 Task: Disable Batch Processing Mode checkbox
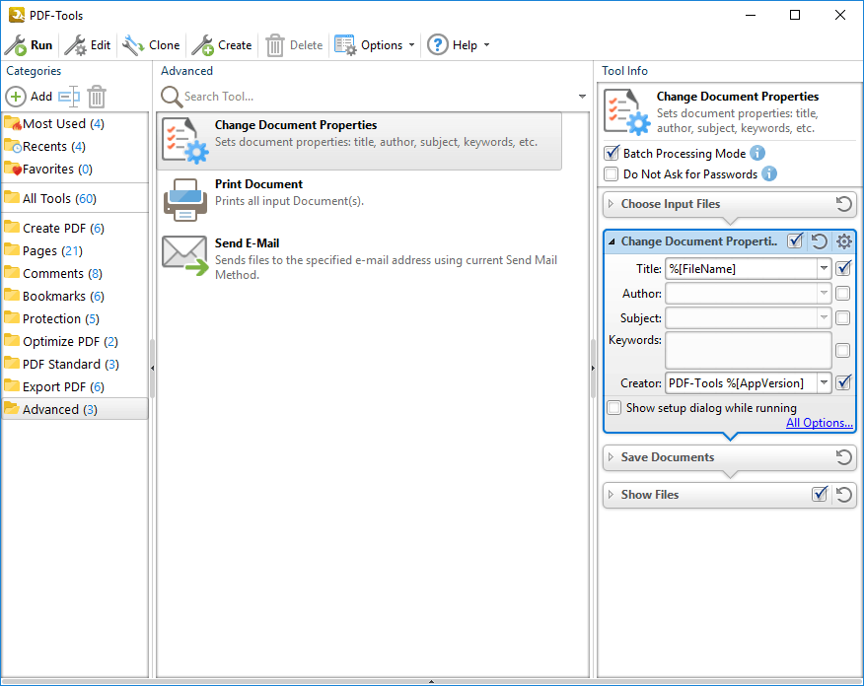(x=612, y=154)
